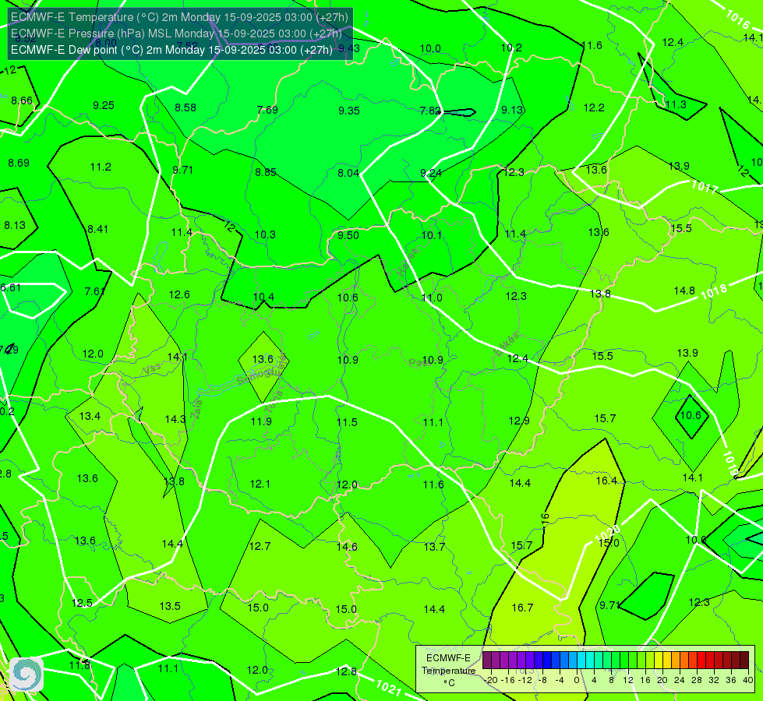Click the temperature value 11.3
The height and width of the screenshot is (701, 763).
tap(676, 104)
